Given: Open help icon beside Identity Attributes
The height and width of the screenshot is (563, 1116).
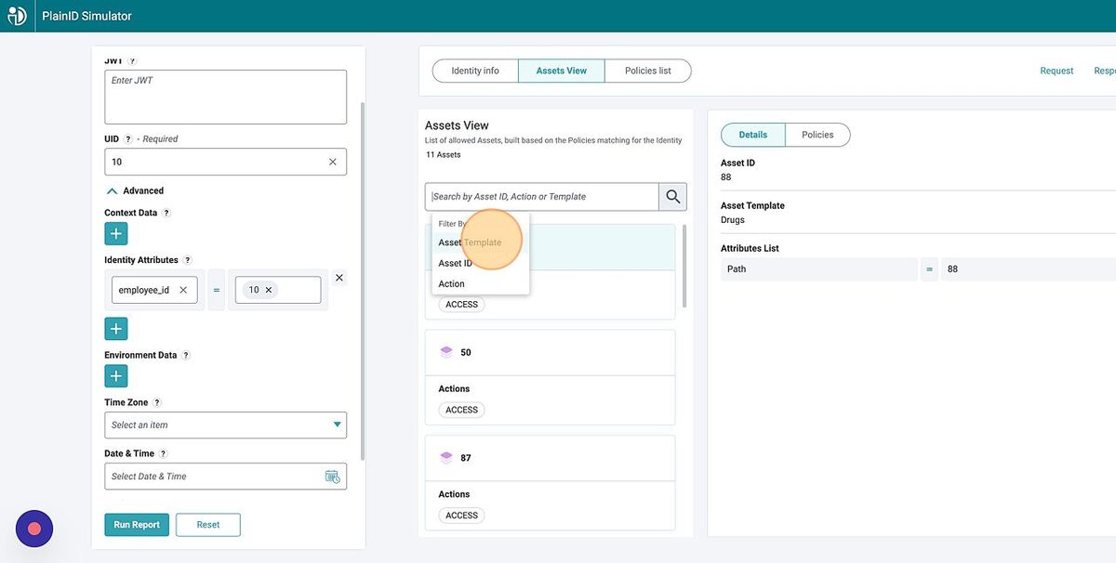Looking at the screenshot, I should coord(187,260).
